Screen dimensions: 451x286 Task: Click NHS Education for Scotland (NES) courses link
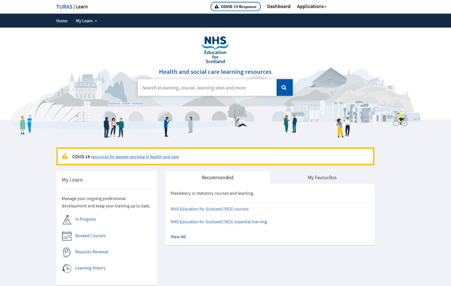(x=210, y=209)
